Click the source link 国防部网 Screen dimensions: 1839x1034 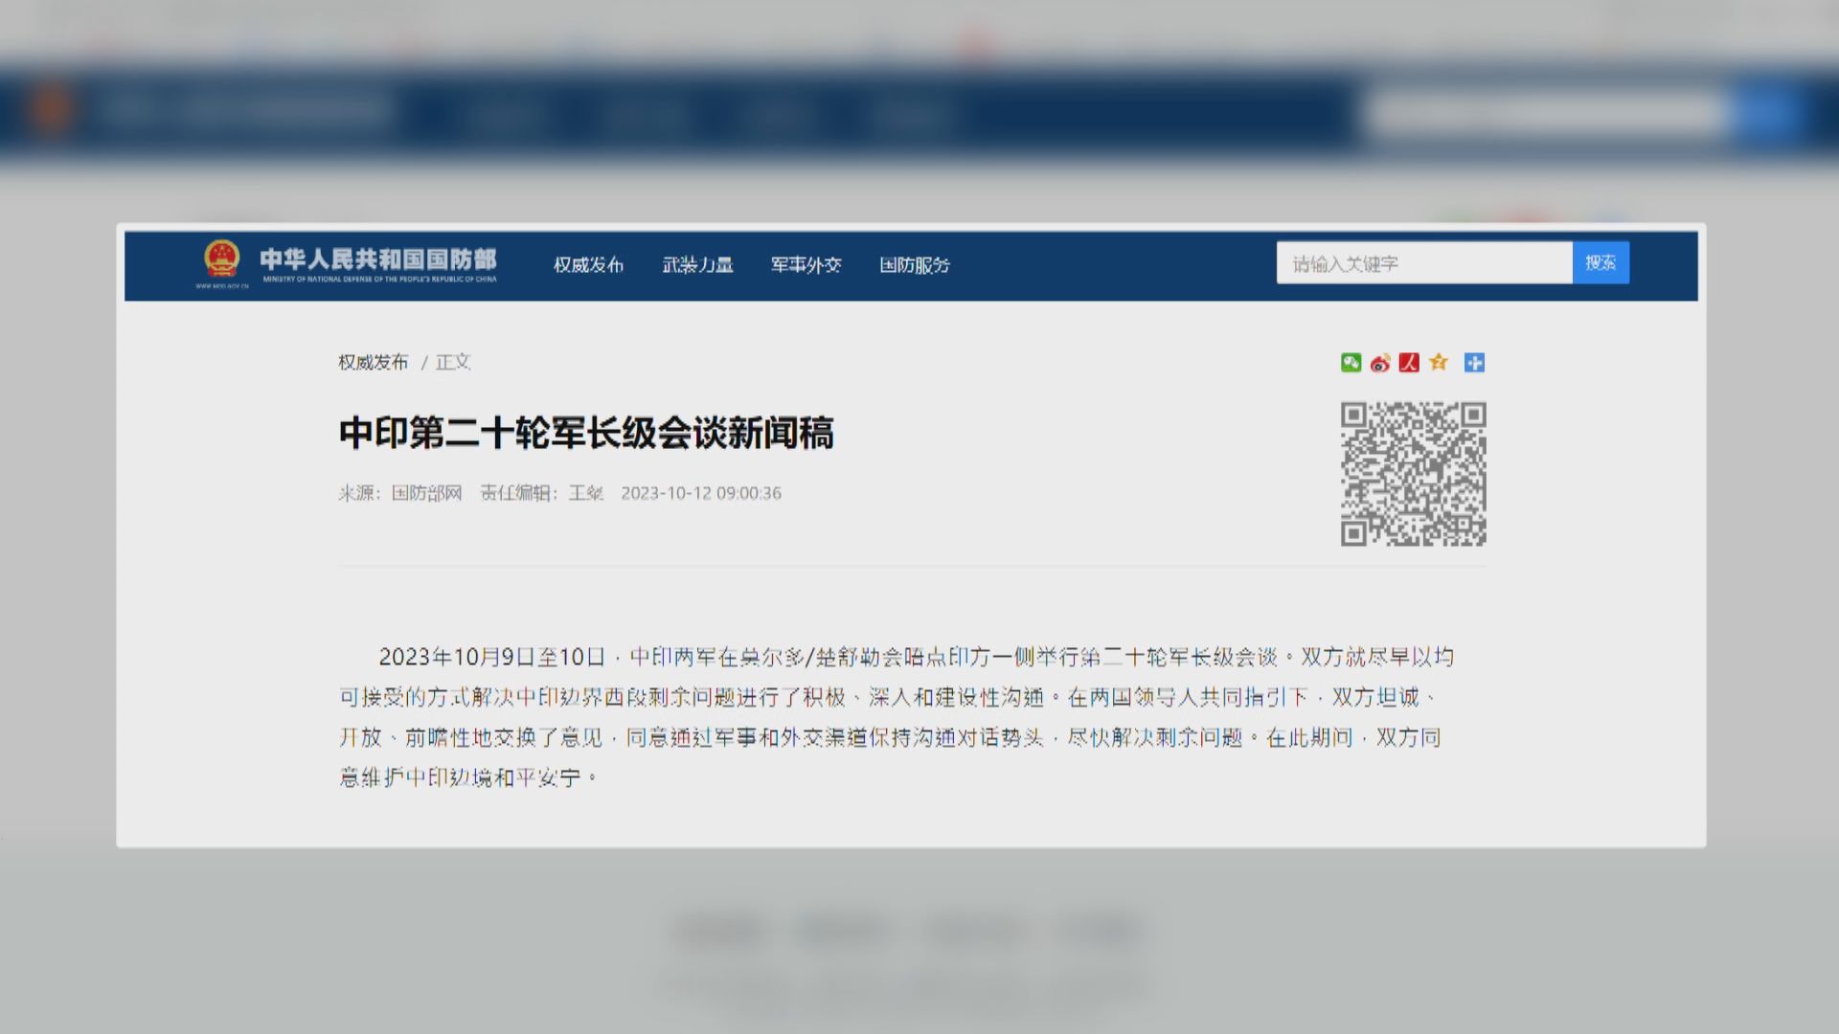pos(427,493)
